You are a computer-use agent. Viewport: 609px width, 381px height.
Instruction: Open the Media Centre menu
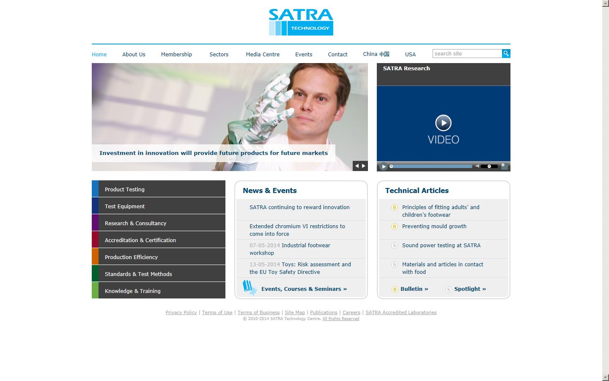click(262, 54)
